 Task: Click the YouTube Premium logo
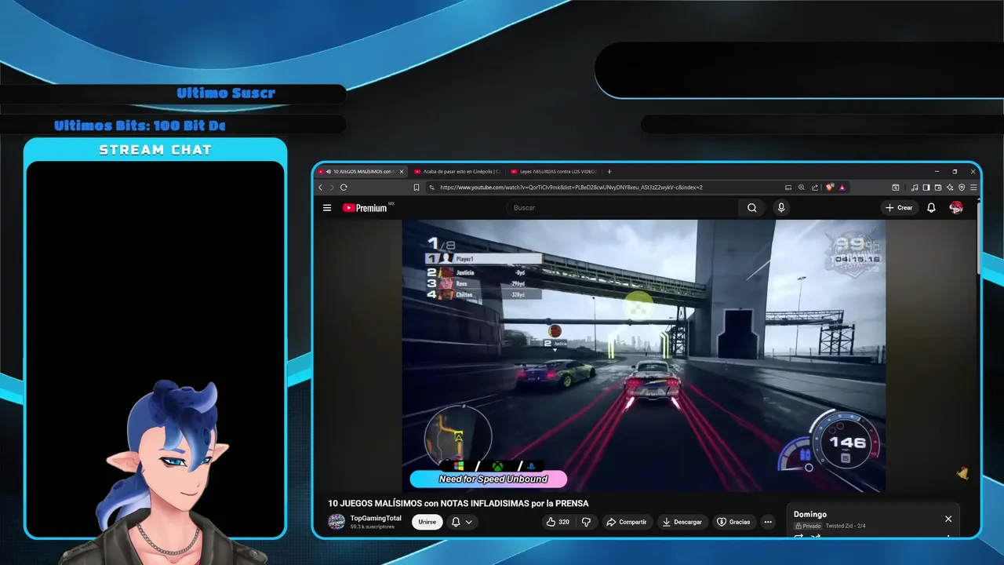[x=365, y=208]
